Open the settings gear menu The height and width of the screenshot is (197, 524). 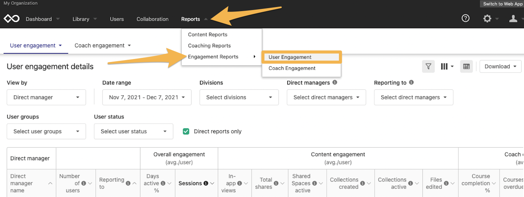(x=487, y=19)
